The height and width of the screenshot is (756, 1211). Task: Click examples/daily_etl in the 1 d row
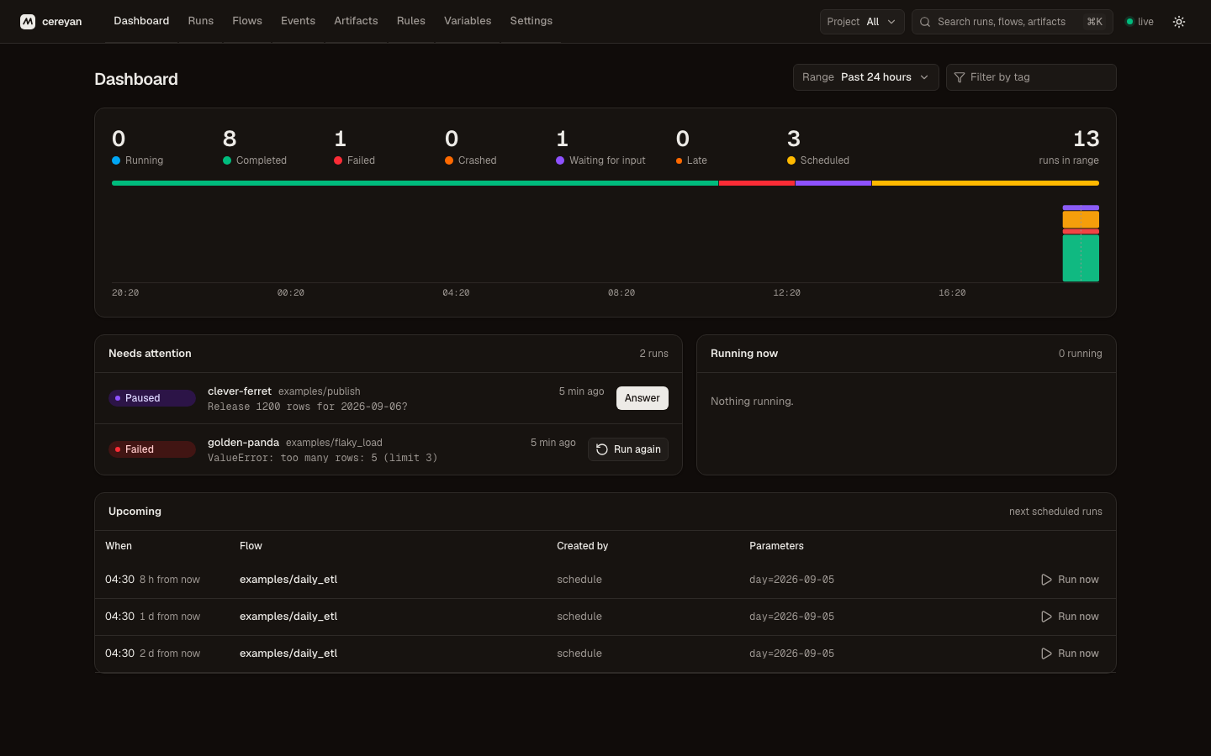288,617
